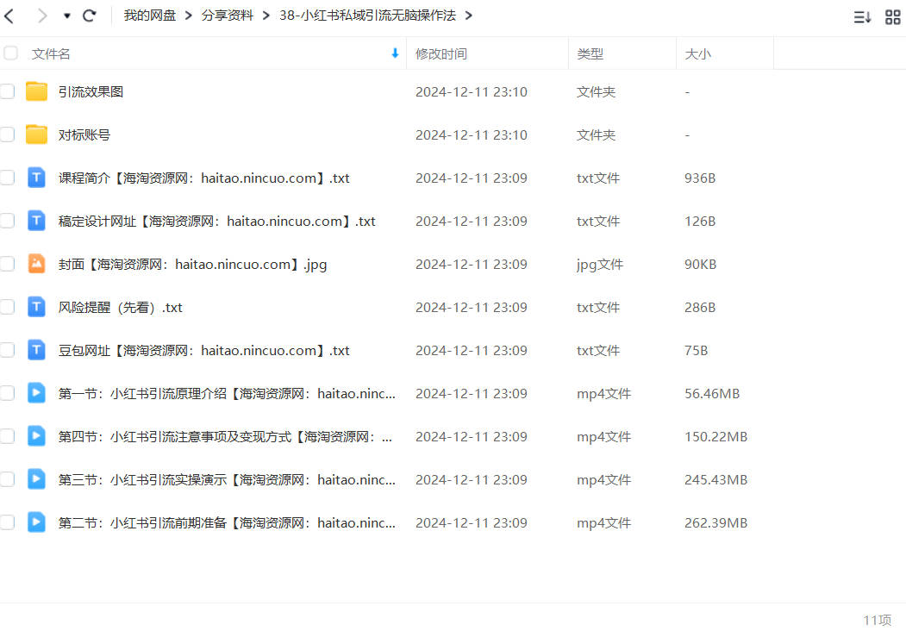Select file 风险提醒（先看）.txt
This screenshot has width=906, height=631.
[120, 308]
